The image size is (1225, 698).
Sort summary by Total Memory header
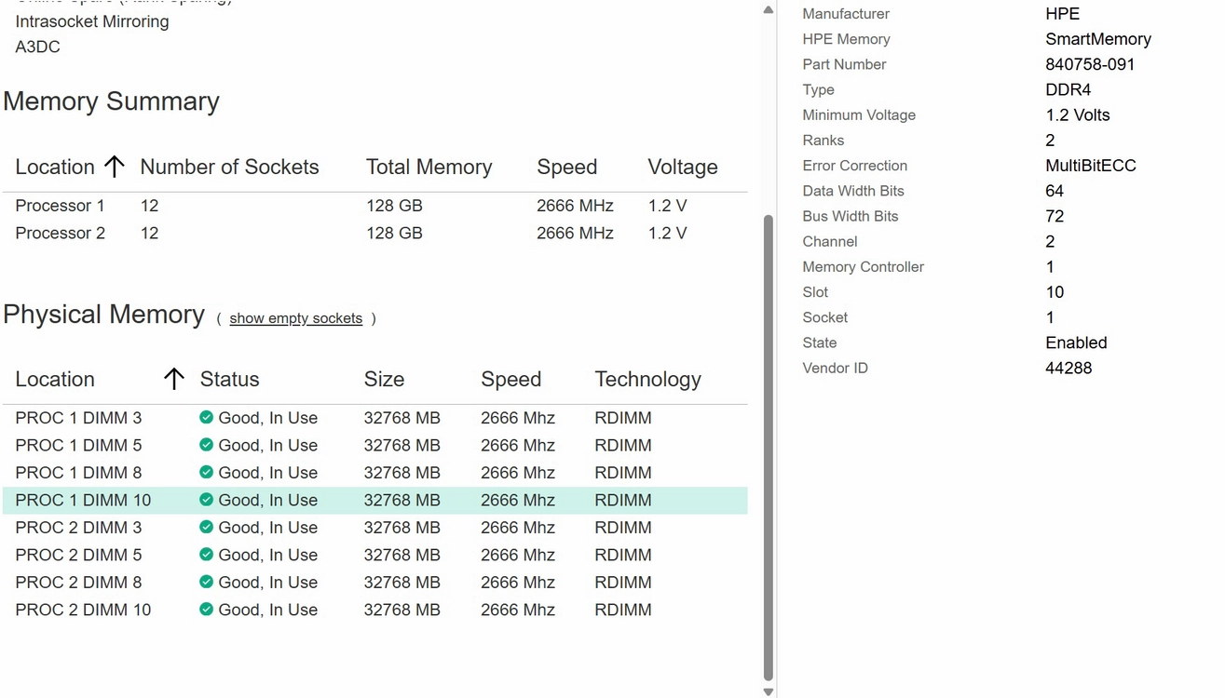429,167
